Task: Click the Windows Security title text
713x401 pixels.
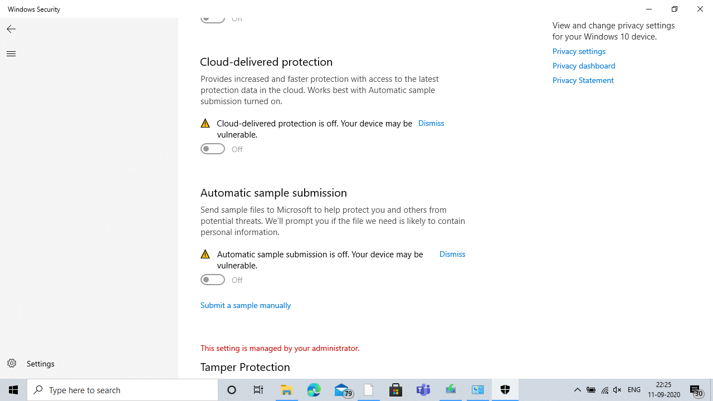Action: click(x=34, y=9)
